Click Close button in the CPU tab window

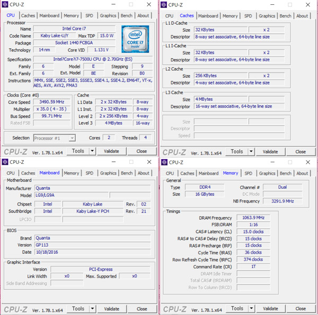pos(142,151)
